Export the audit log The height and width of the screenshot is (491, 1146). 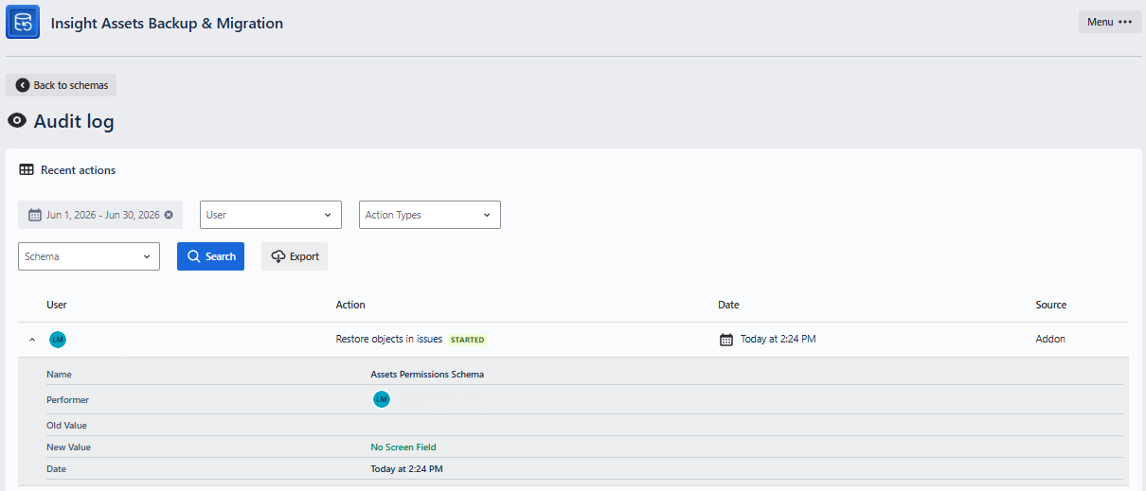click(295, 256)
